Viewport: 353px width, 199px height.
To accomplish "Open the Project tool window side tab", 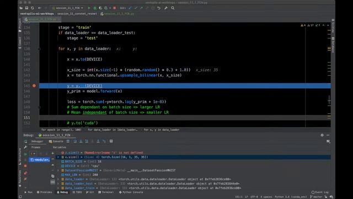I will click(20, 25).
